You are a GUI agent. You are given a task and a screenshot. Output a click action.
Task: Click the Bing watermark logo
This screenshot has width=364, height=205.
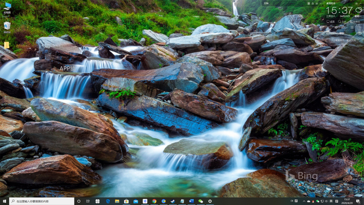[x=302, y=176]
